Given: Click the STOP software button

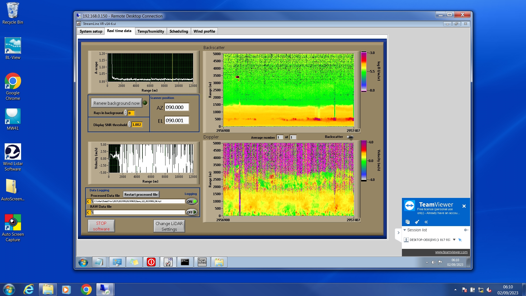Looking at the screenshot, I should tap(101, 226).
